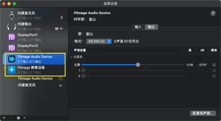Viewport: 221px width, 121px height.
Task: Select the DisplayPort1 device icon
Action: 12,37
